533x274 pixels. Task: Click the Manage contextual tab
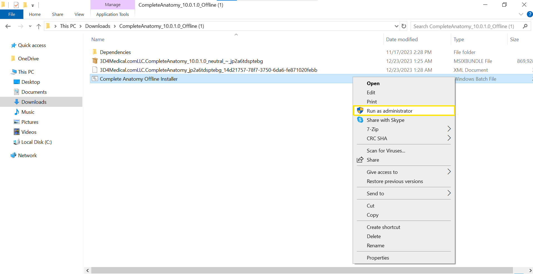click(113, 5)
